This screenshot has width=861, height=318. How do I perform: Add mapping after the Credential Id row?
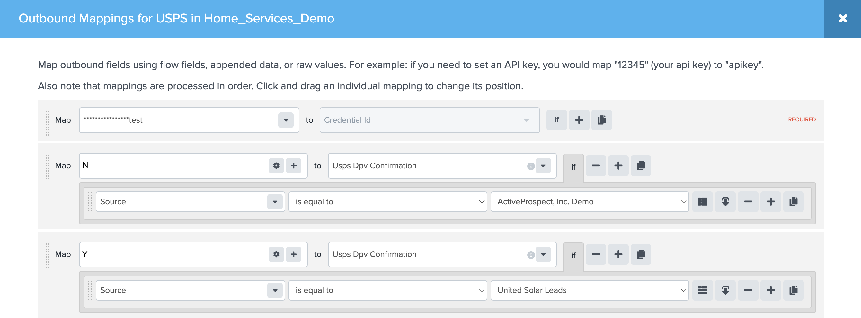pos(579,120)
